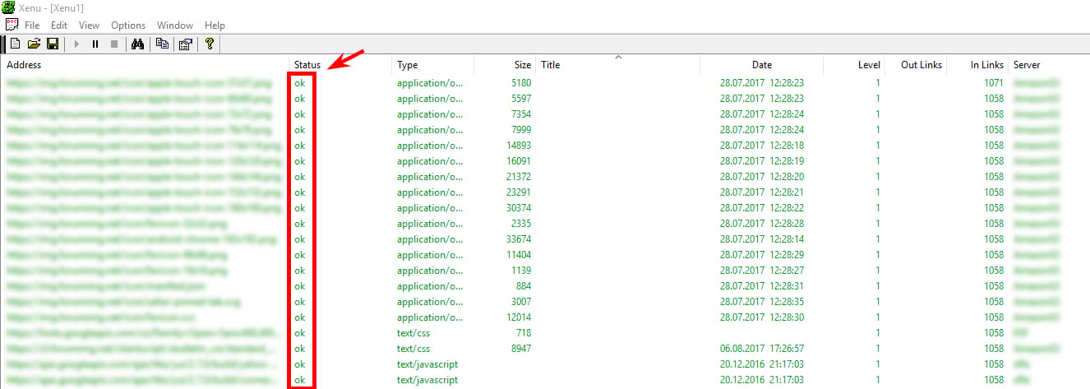Select the size value 30374
Screen dimensions: 1090x389
(x=518, y=208)
